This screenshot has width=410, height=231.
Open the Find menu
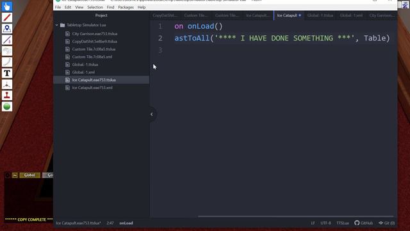coord(110,7)
